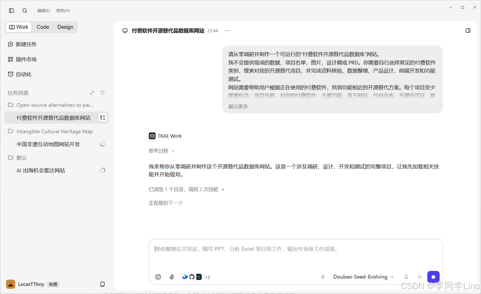Open the more options ellipsis beside 22:44

pos(227,30)
